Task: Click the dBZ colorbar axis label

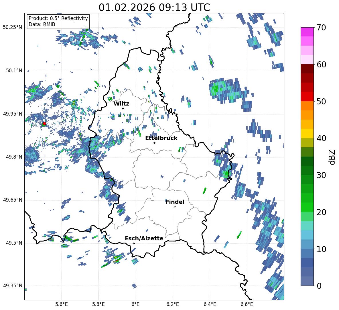Action: click(x=332, y=157)
